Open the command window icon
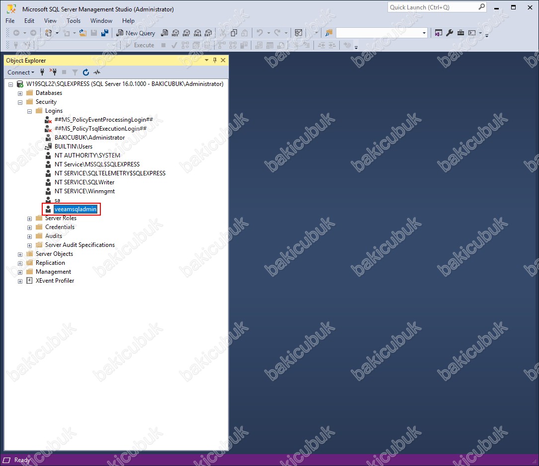Image resolution: width=539 pixels, height=466 pixels. click(x=472, y=33)
